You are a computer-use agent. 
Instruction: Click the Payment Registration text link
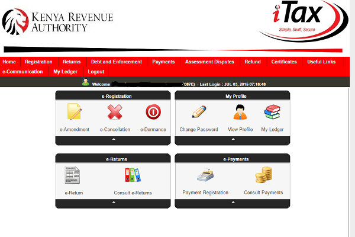click(x=205, y=193)
